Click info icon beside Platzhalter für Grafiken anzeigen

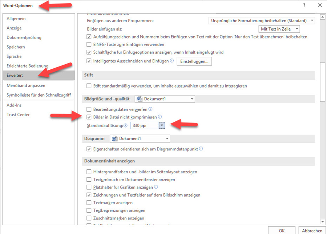pos(156,187)
